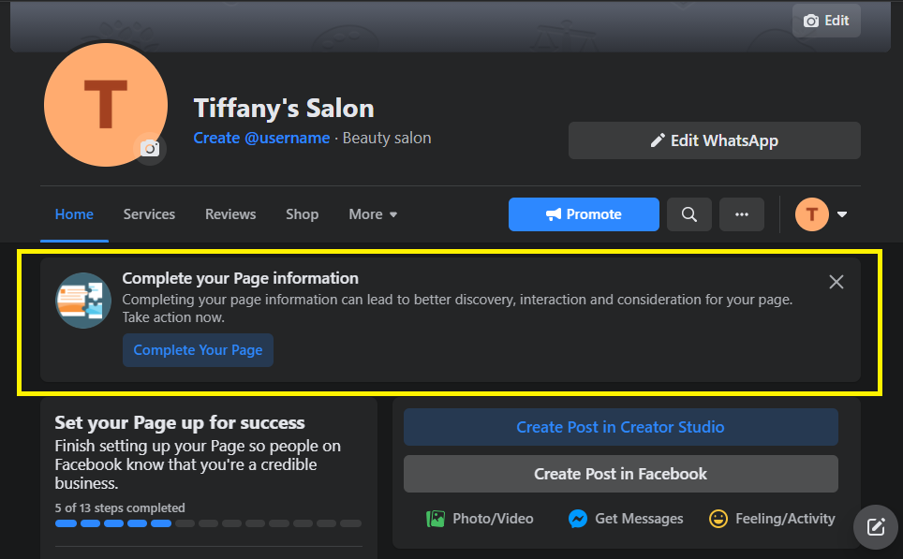This screenshot has width=903, height=559.
Task: Click the Edit WhatsApp button
Action: click(x=714, y=140)
